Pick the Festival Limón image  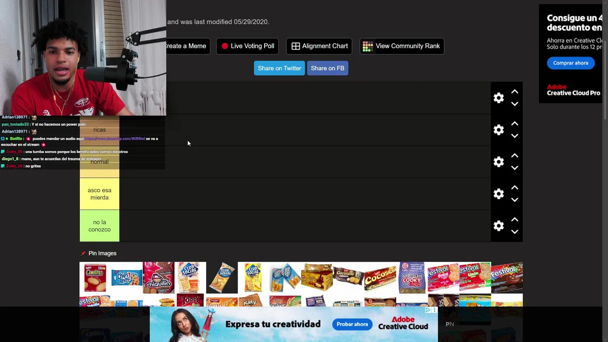pyautogui.click(x=475, y=277)
